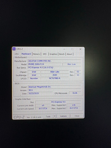Screen dimensions: 111x148
Task: Go to the SPD tab
Action: [x=45, y=54]
